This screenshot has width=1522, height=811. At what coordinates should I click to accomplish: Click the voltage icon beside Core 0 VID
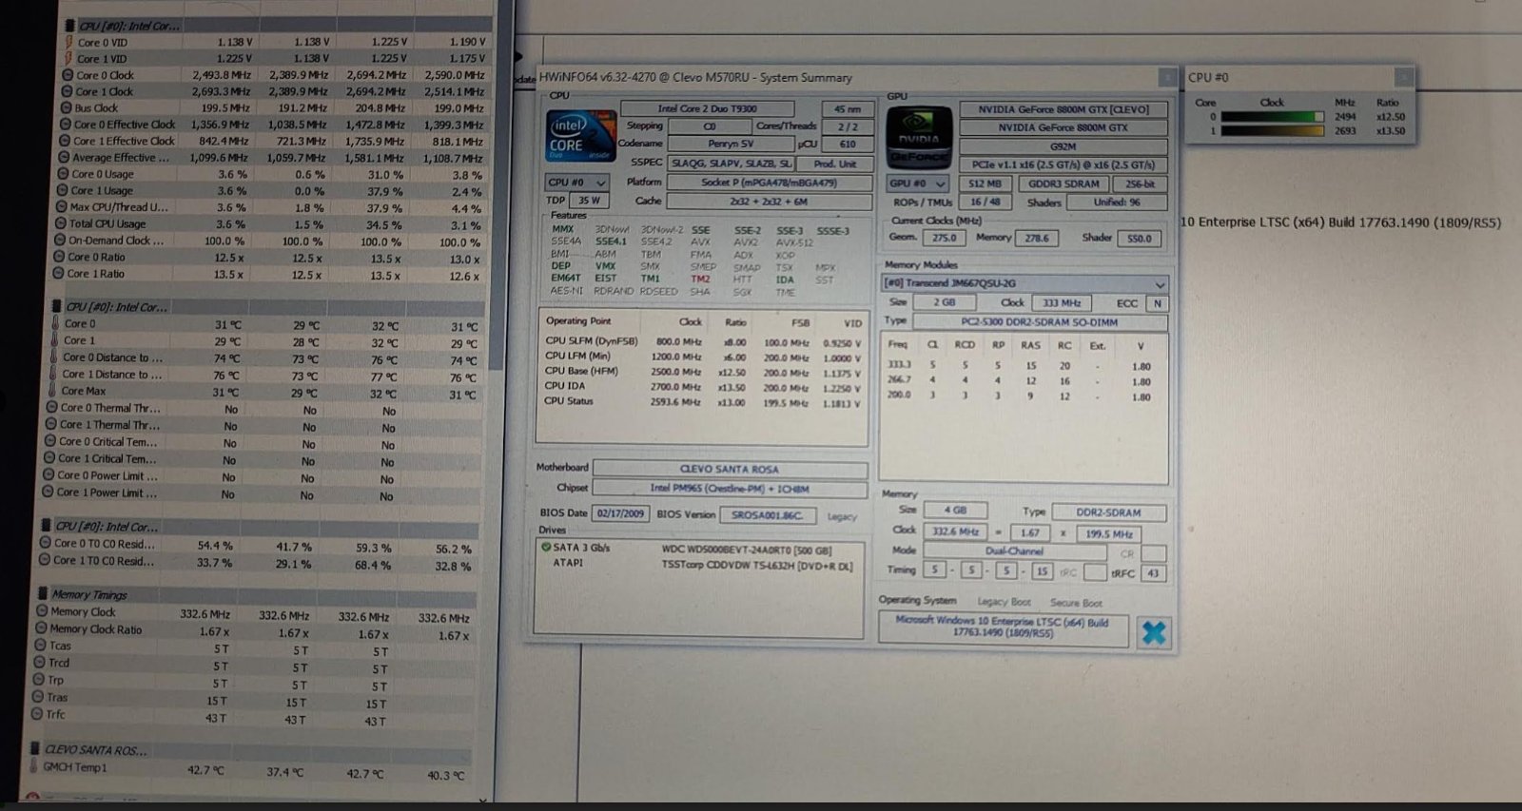click(69, 42)
